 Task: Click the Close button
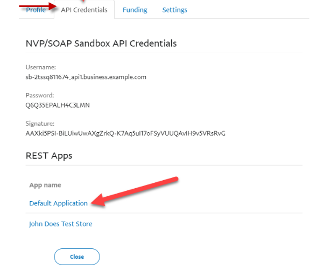[x=77, y=256]
